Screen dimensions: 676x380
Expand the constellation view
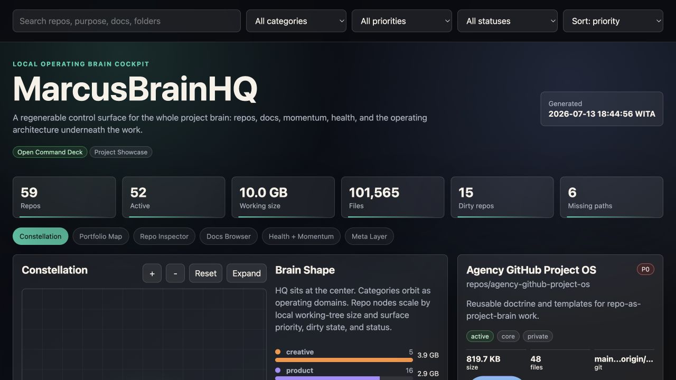coord(247,273)
